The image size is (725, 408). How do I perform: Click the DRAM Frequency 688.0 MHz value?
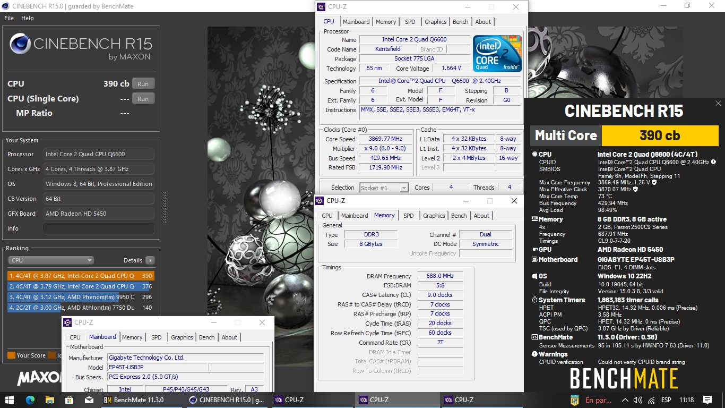[440, 276]
